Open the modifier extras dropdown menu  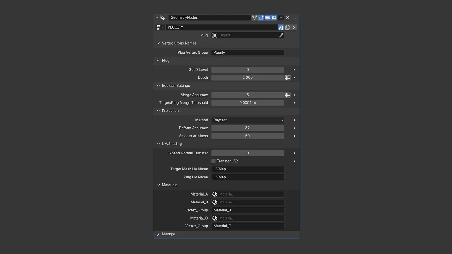pos(281,17)
